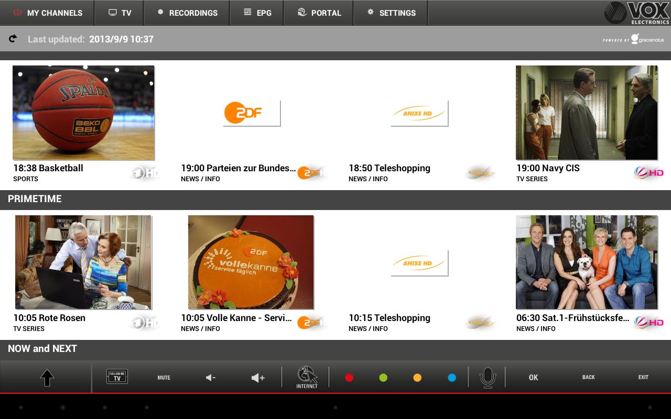Open the Navy CIS show thumbnail
This screenshot has height=419, width=671.
[x=586, y=113]
